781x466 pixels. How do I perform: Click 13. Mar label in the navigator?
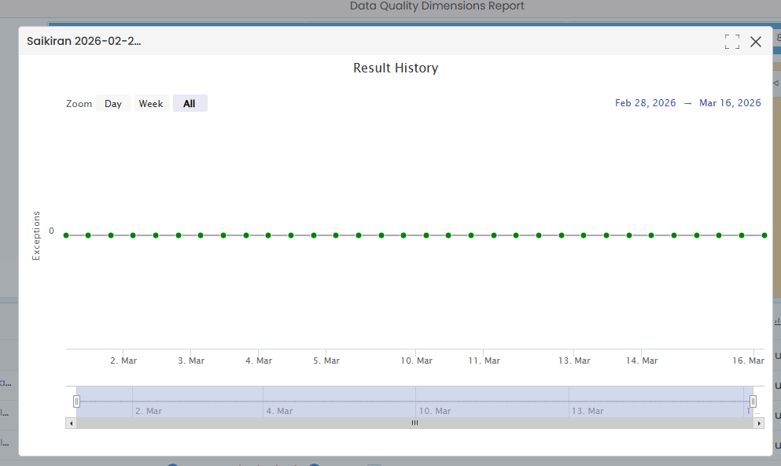pyautogui.click(x=588, y=411)
